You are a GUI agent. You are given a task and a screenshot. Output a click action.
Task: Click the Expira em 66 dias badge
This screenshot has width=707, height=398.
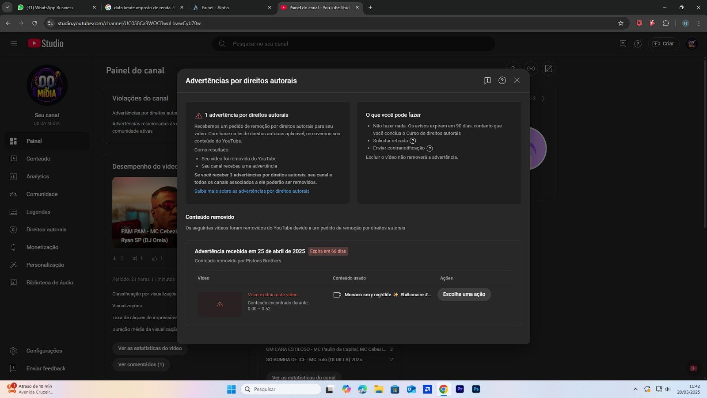pos(328,251)
